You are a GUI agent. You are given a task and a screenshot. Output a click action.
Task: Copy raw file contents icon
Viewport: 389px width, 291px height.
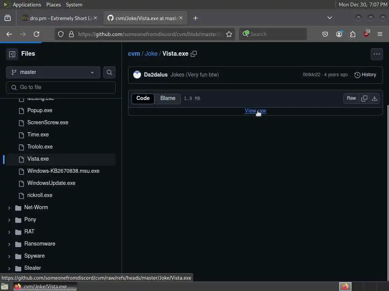(x=364, y=98)
